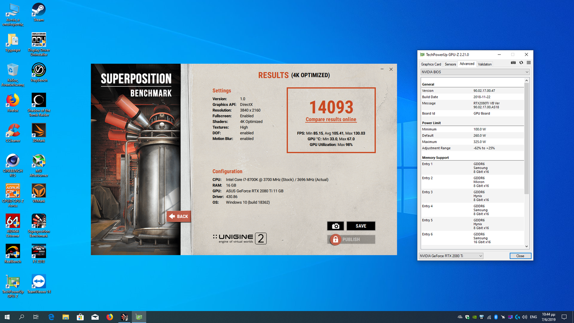Click the Close button in GPU-Z
The height and width of the screenshot is (323, 574).
[x=520, y=256]
